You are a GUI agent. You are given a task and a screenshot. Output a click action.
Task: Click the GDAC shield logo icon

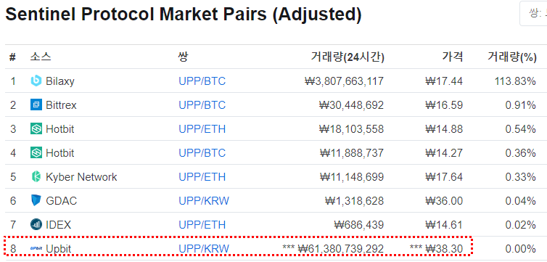click(x=36, y=200)
